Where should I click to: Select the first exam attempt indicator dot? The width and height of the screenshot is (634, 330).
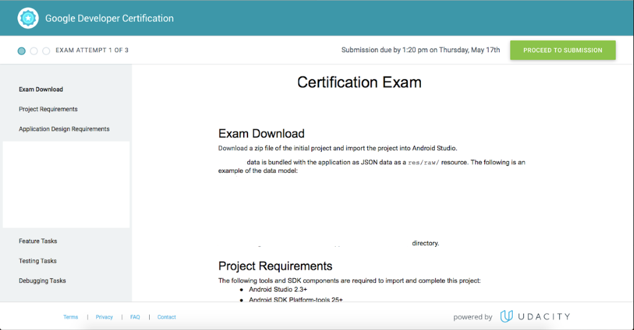pos(21,50)
